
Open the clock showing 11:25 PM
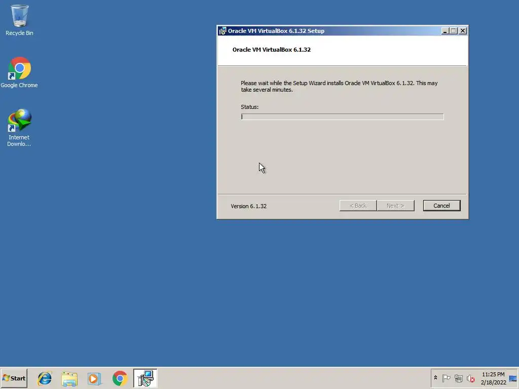pos(493,378)
